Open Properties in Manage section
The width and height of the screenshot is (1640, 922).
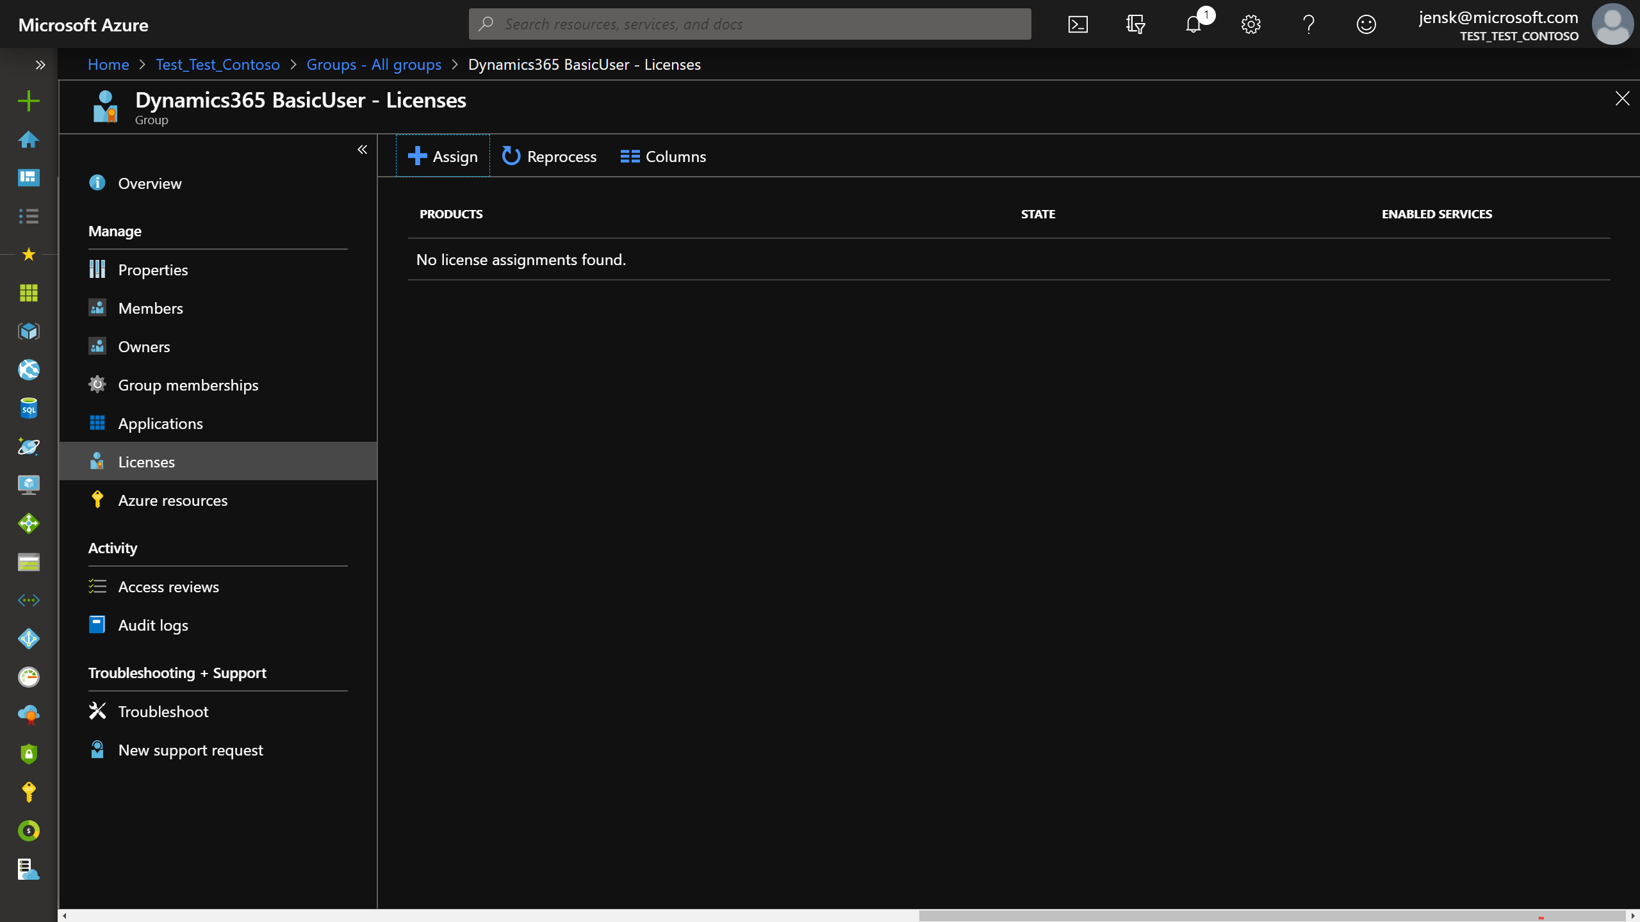(218, 270)
